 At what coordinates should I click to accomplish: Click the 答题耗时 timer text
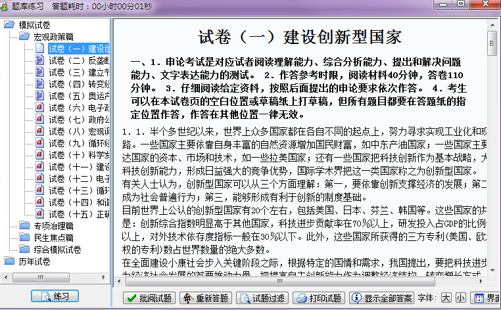tap(103, 7)
